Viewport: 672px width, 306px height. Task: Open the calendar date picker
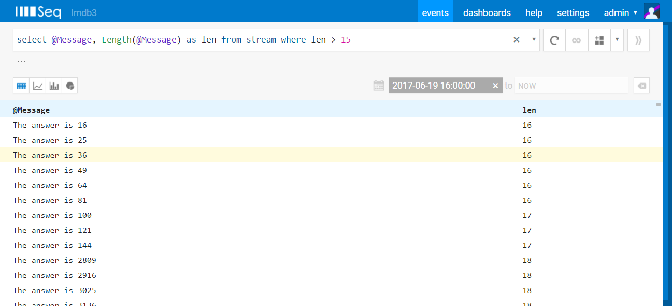click(x=379, y=85)
